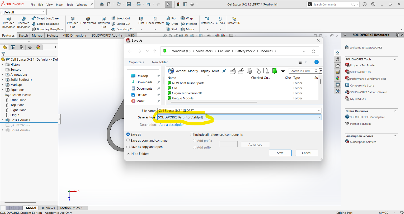Go to the Desktop quick access location
Image resolution: width=404 pixels, height=214 pixels.
[x=142, y=76]
